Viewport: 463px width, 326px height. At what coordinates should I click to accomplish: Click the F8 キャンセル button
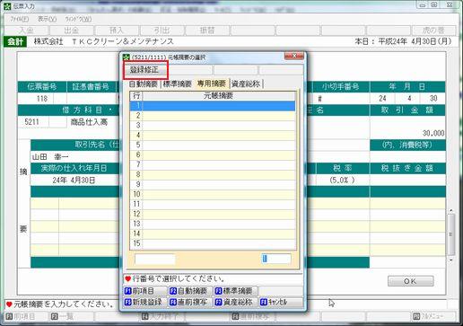tap(281, 302)
